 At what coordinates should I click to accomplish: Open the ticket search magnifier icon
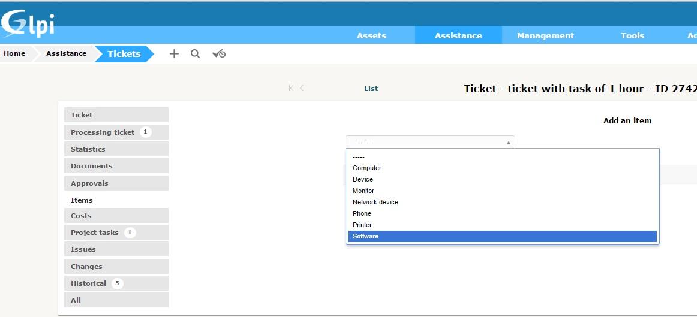pyautogui.click(x=195, y=54)
